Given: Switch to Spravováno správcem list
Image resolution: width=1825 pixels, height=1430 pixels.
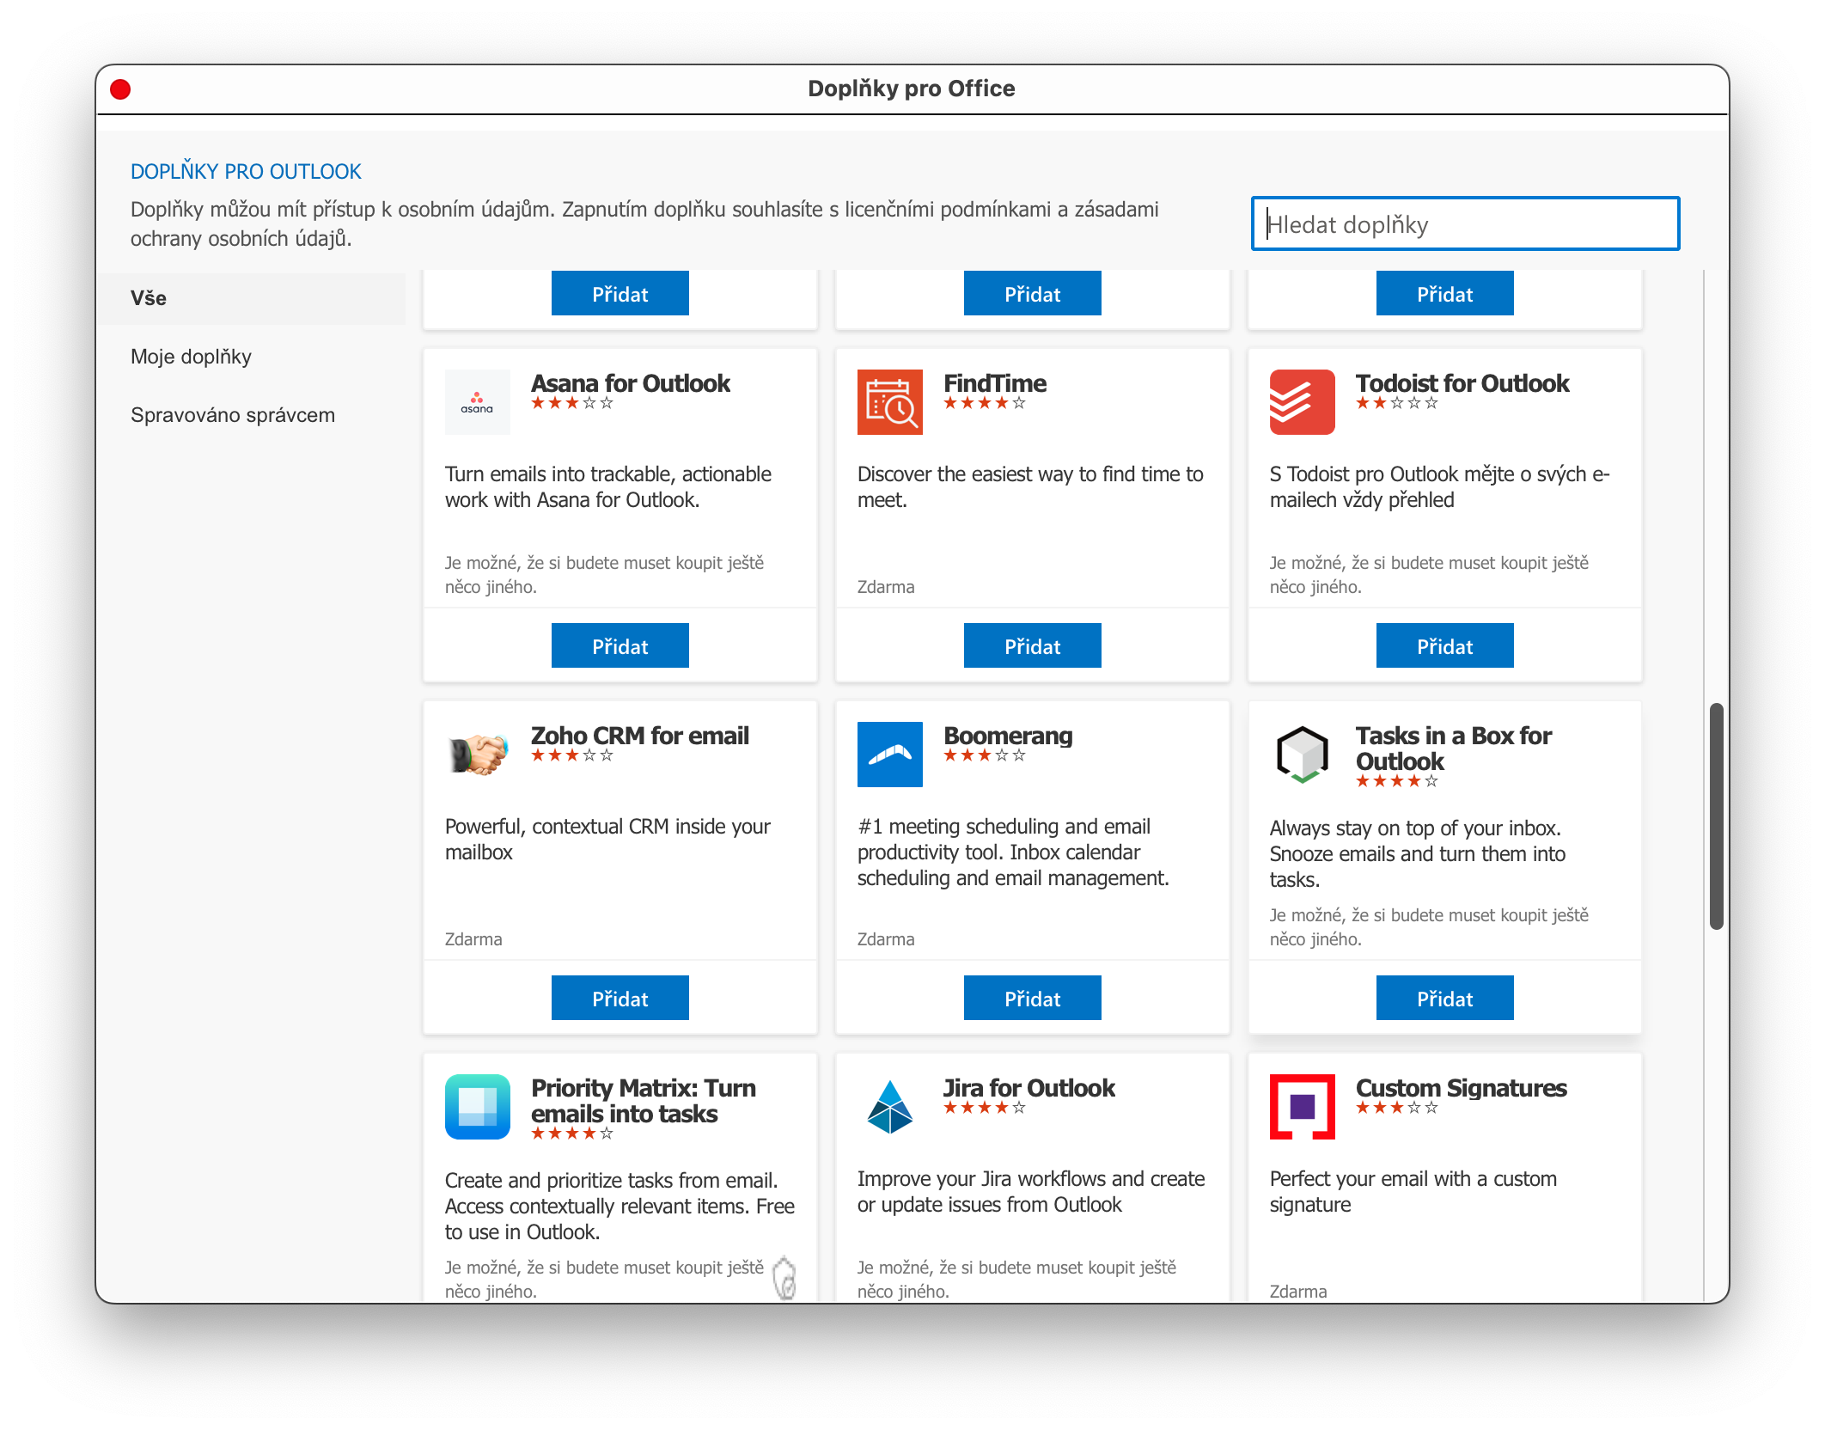Looking at the screenshot, I should [x=232, y=415].
